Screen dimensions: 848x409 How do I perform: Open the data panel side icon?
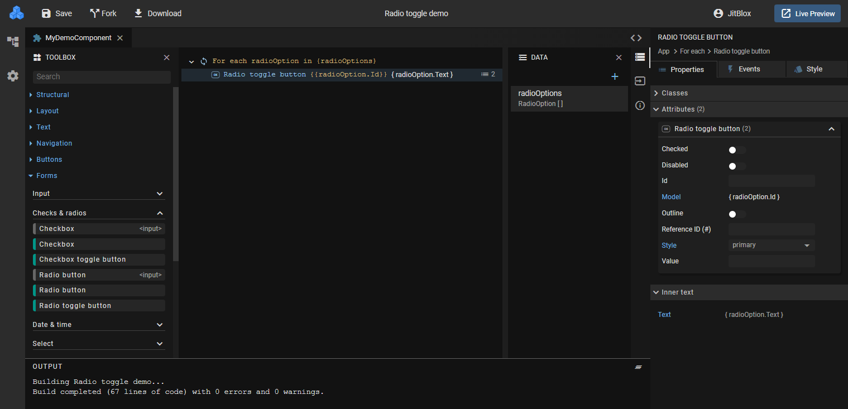pyautogui.click(x=640, y=57)
